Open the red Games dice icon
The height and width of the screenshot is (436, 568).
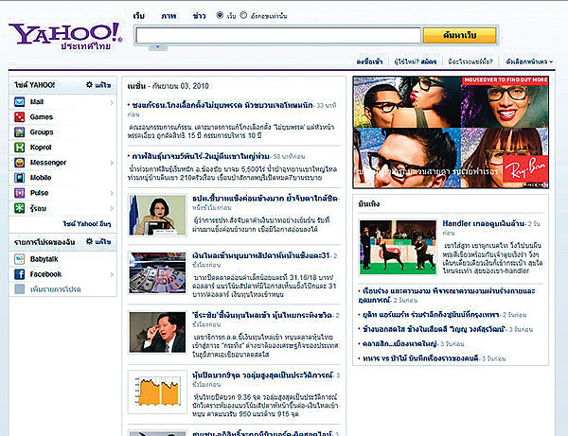point(19,117)
